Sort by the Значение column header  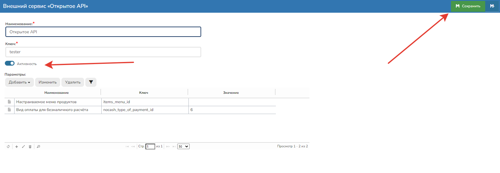click(x=231, y=93)
